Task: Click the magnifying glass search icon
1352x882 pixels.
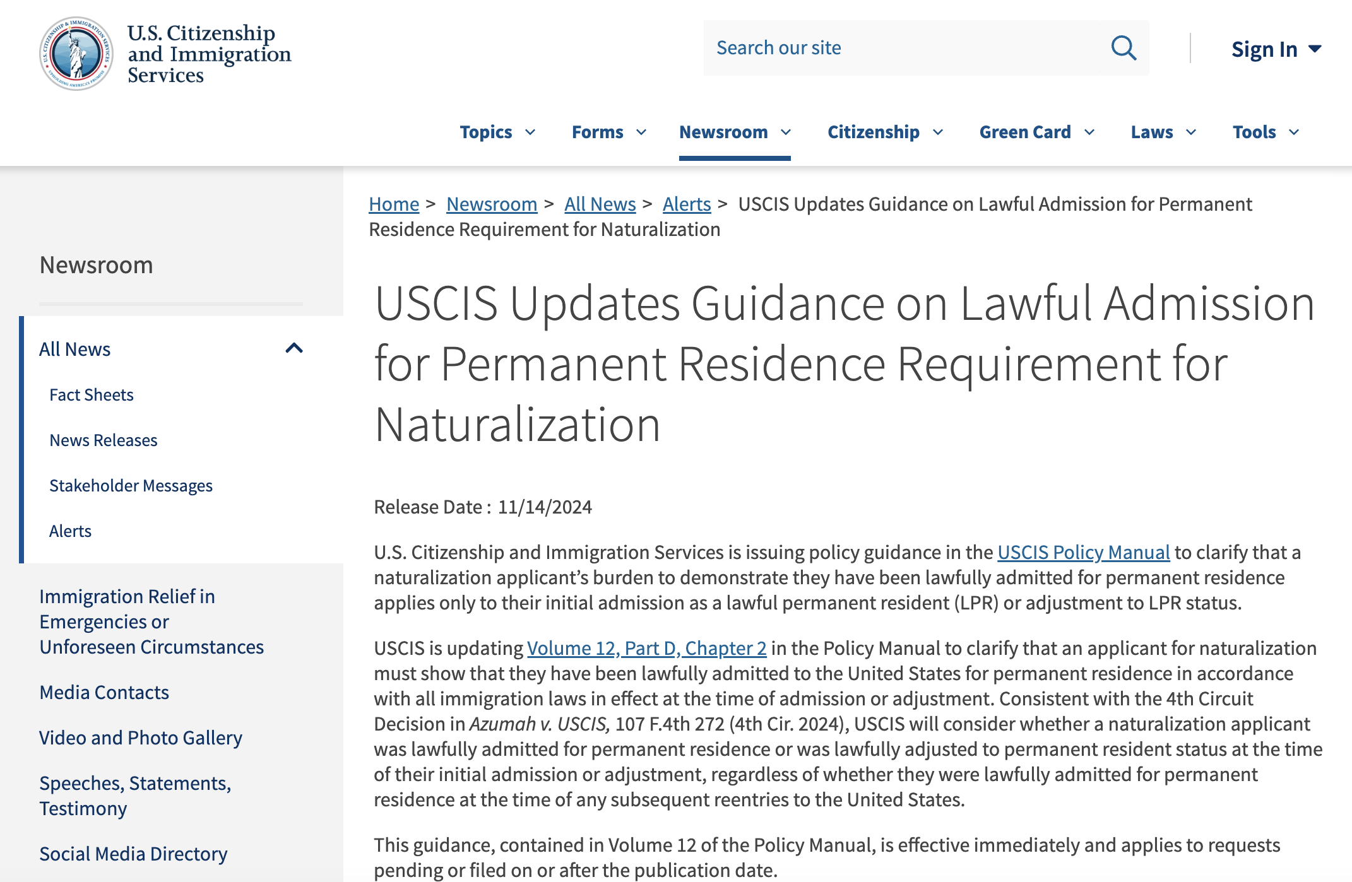Action: (x=1124, y=48)
